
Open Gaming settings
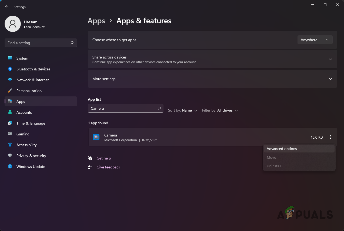(23, 134)
